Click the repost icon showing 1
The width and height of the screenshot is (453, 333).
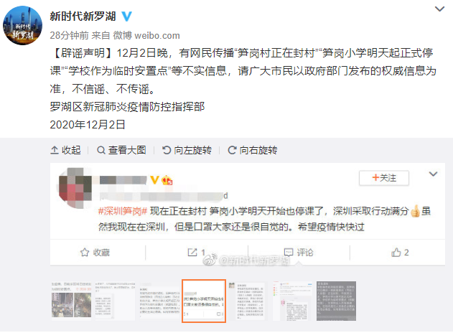point(192,253)
